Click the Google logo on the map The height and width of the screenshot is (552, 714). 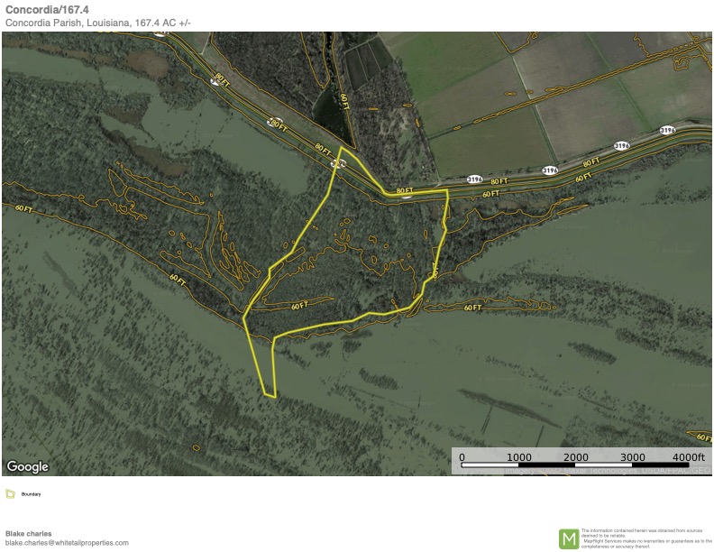click(x=27, y=467)
